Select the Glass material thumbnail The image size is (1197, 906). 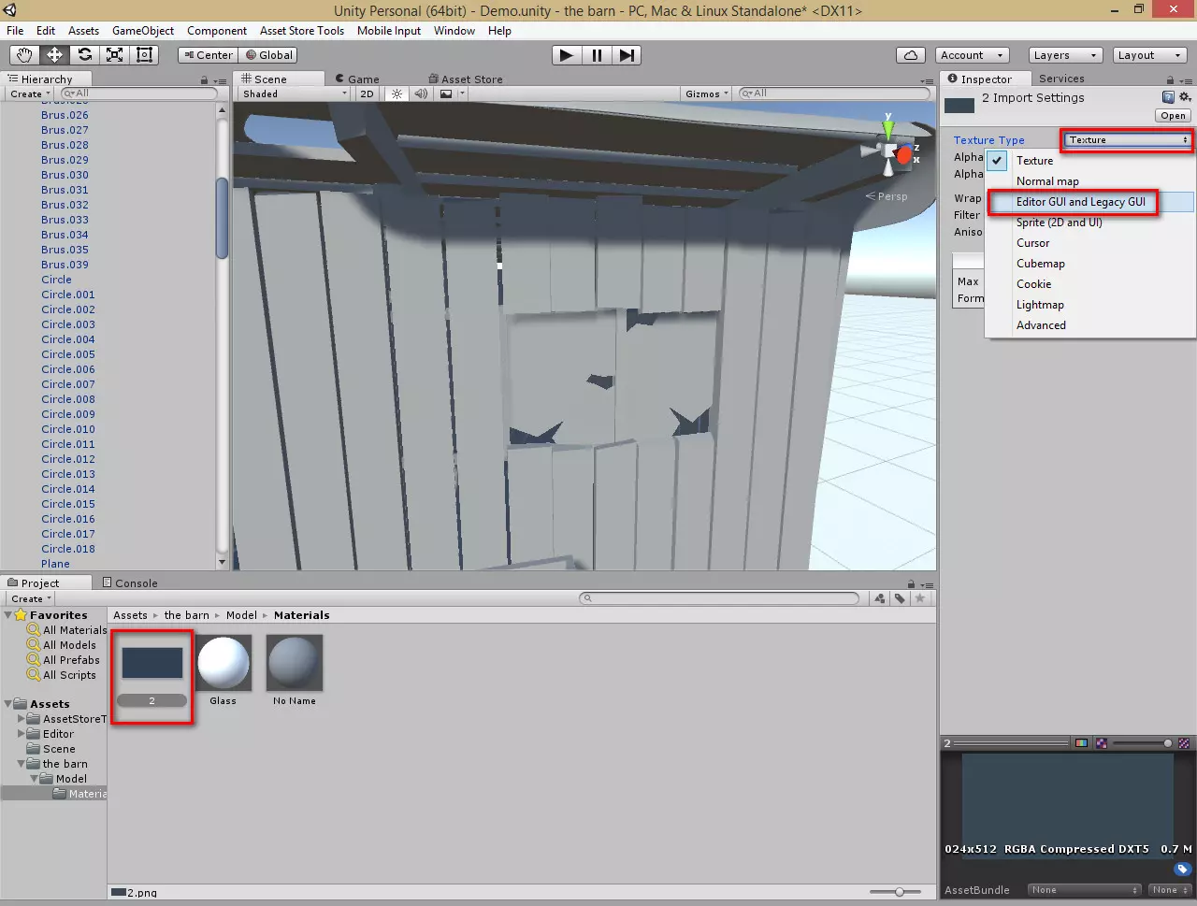click(x=223, y=663)
